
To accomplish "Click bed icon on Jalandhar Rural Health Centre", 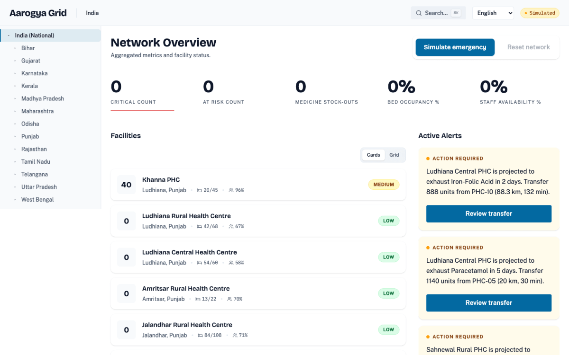I will coord(200,336).
